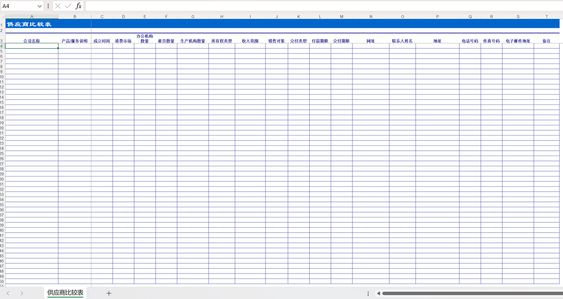Click the tab bar resize dots near scrollbar

coord(368,294)
